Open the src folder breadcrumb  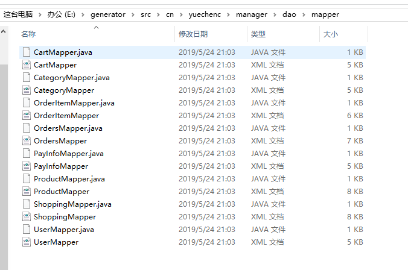(145, 14)
